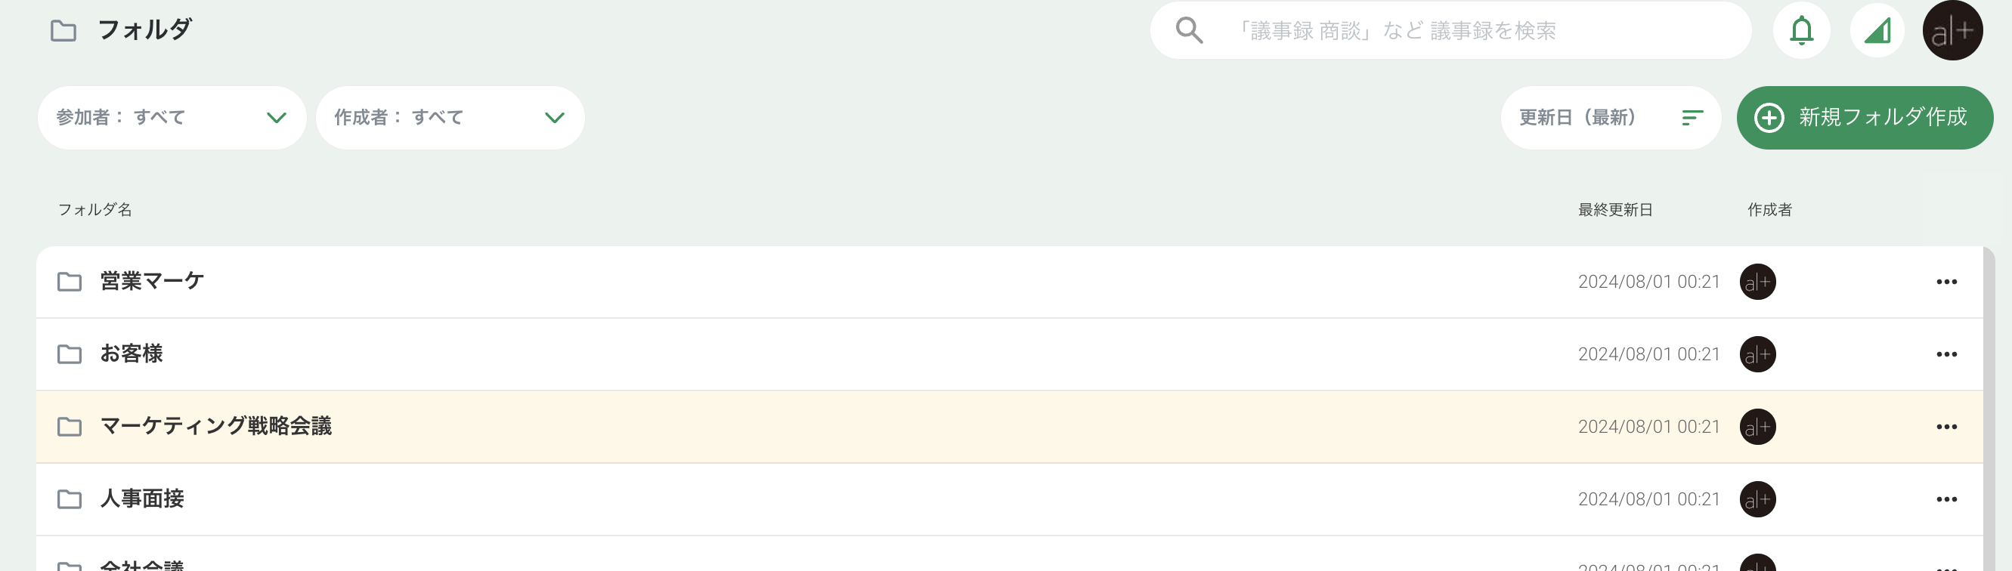The image size is (2012, 571).
Task: Expand the 作成者 filter dropdown
Action: [450, 118]
